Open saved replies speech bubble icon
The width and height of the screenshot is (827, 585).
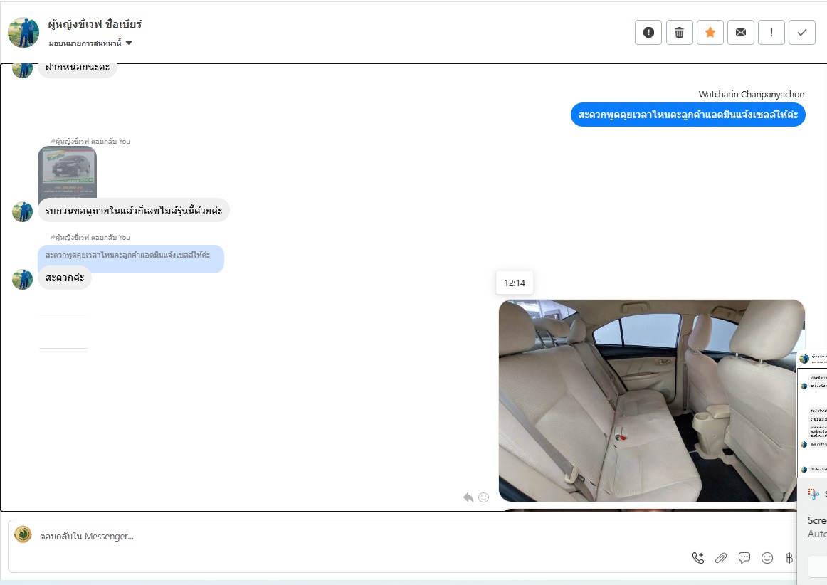[x=744, y=557]
